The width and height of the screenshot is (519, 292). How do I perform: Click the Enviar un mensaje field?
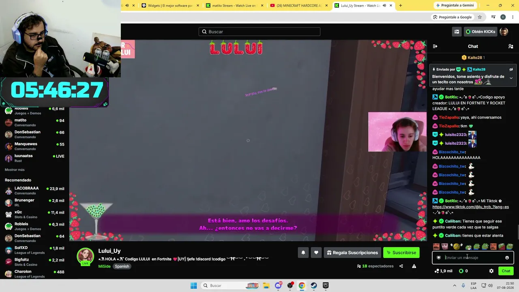pyautogui.click(x=473, y=258)
